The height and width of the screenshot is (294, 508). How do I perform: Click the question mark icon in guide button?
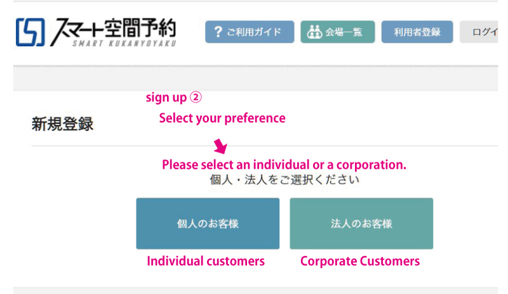click(218, 32)
